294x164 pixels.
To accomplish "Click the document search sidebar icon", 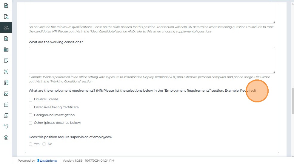I will coord(6,17).
